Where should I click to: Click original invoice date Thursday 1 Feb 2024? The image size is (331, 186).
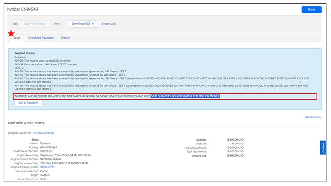(64, 163)
